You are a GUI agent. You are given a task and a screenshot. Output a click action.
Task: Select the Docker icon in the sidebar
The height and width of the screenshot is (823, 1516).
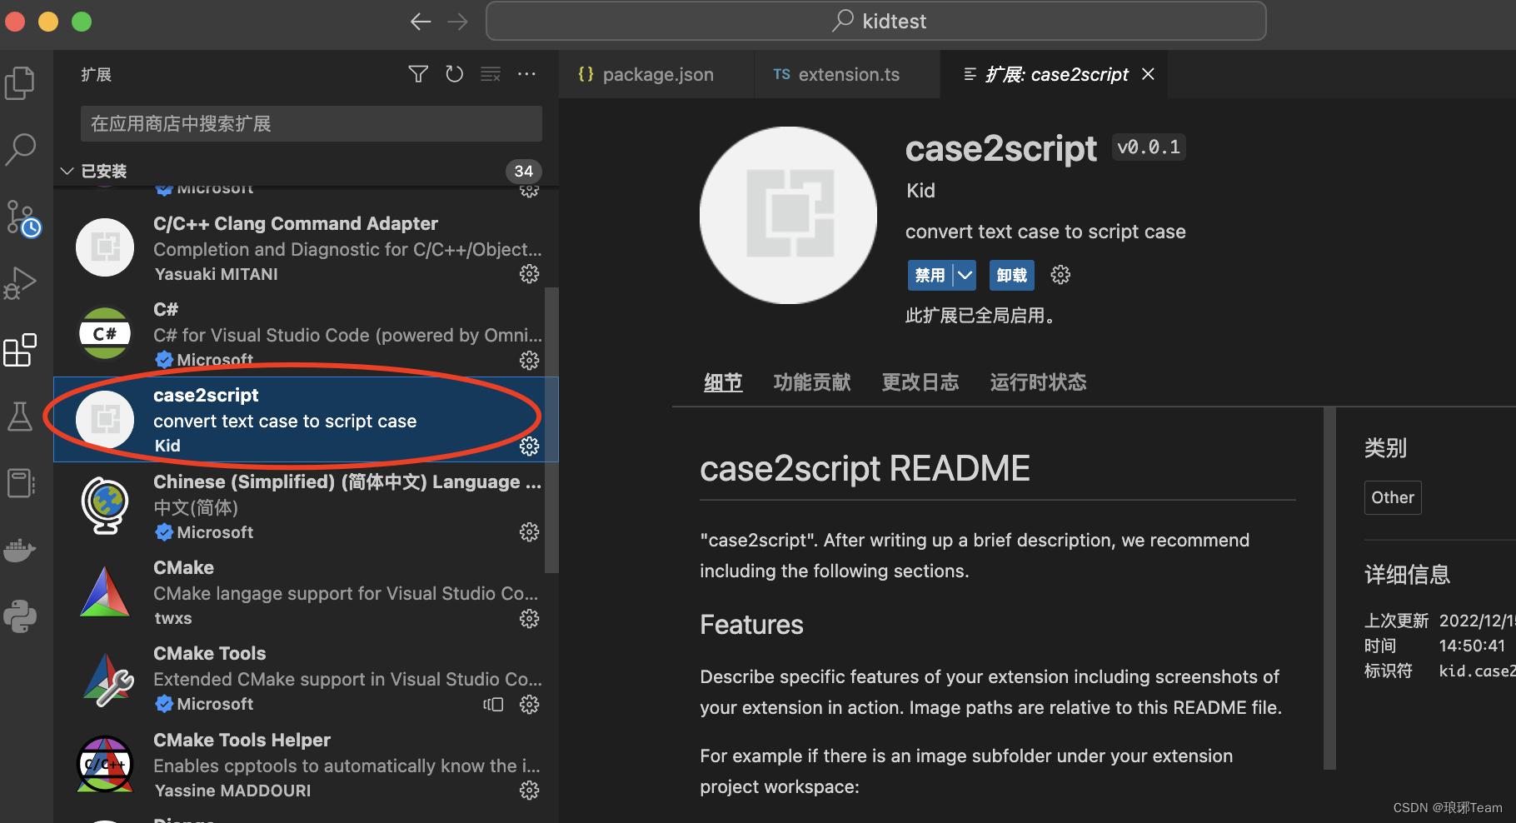[20, 550]
